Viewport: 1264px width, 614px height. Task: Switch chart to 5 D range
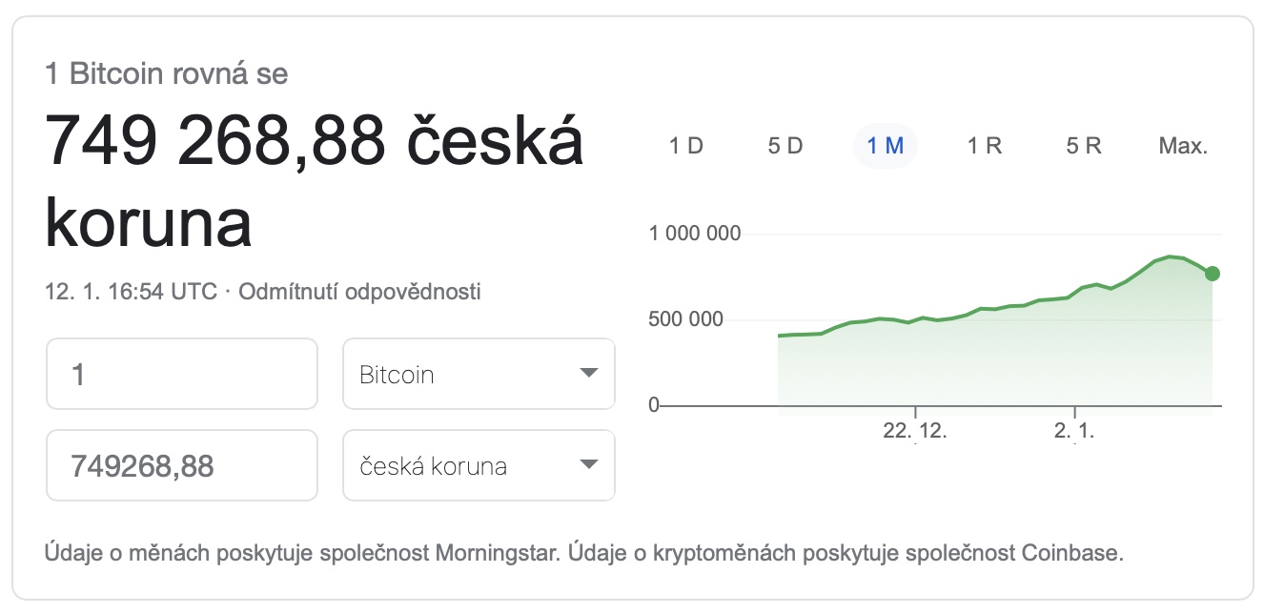click(x=785, y=146)
